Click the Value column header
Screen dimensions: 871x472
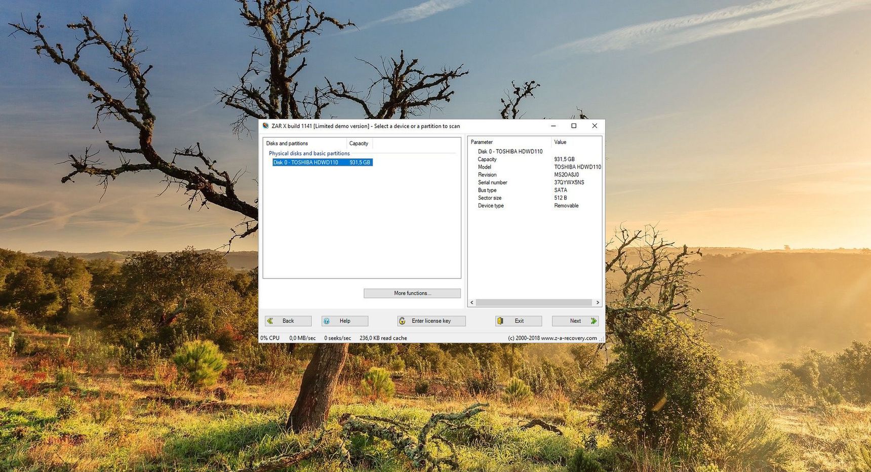[x=576, y=142]
